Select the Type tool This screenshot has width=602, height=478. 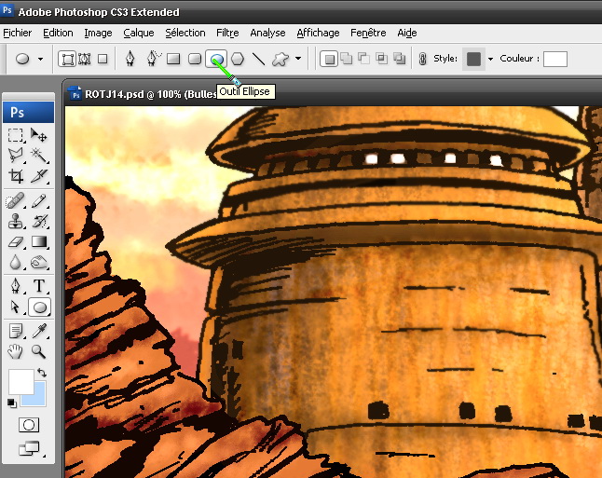pyautogui.click(x=39, y=286)
